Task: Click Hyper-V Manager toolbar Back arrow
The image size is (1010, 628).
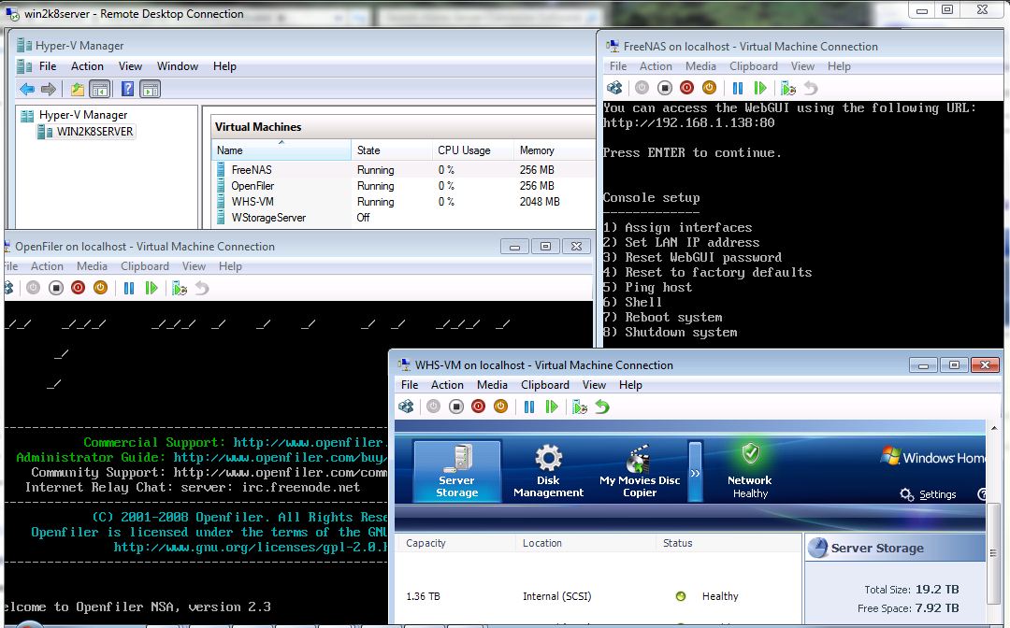Action: [27, 90]
